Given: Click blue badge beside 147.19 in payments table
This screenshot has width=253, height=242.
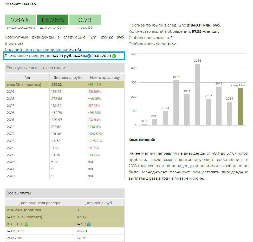Looking at the screenshot, I should [x=89, y=224].
